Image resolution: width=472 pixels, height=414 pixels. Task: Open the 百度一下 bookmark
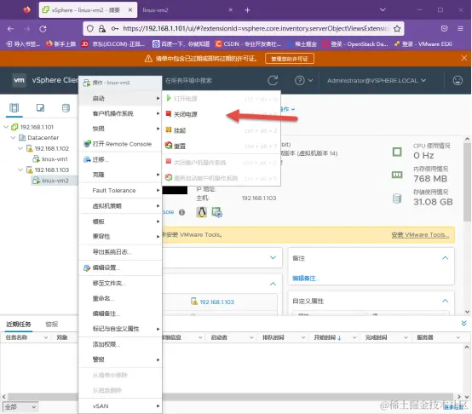(x=181, y=44)
